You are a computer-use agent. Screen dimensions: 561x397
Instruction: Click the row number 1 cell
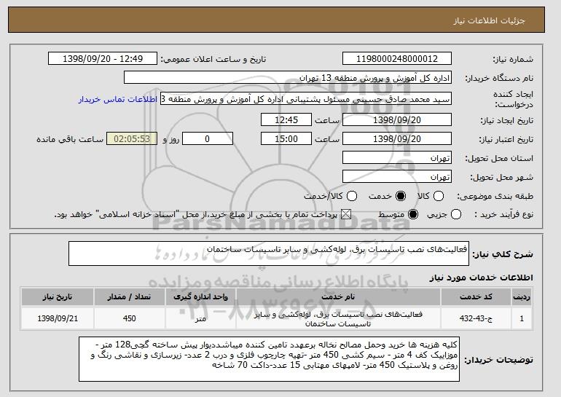522,318
